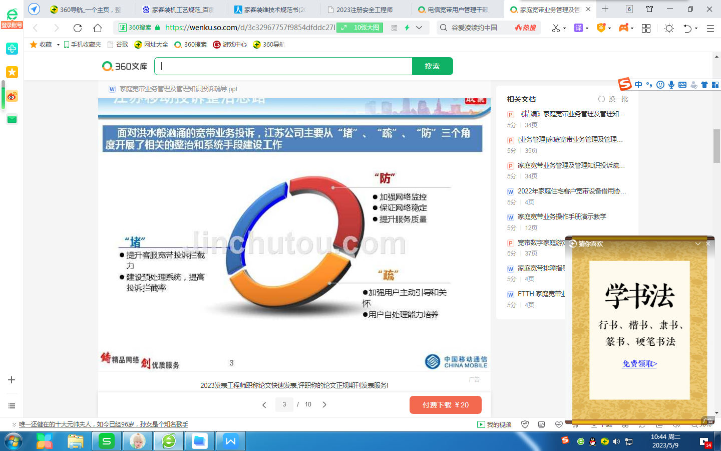Expand the undo icon dropdown arrow

coord(696,29)
